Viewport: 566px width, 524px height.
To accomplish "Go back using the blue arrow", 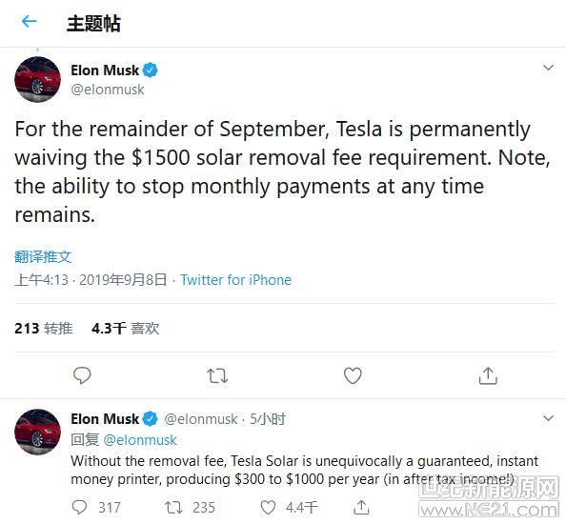I will click(30, 22).
